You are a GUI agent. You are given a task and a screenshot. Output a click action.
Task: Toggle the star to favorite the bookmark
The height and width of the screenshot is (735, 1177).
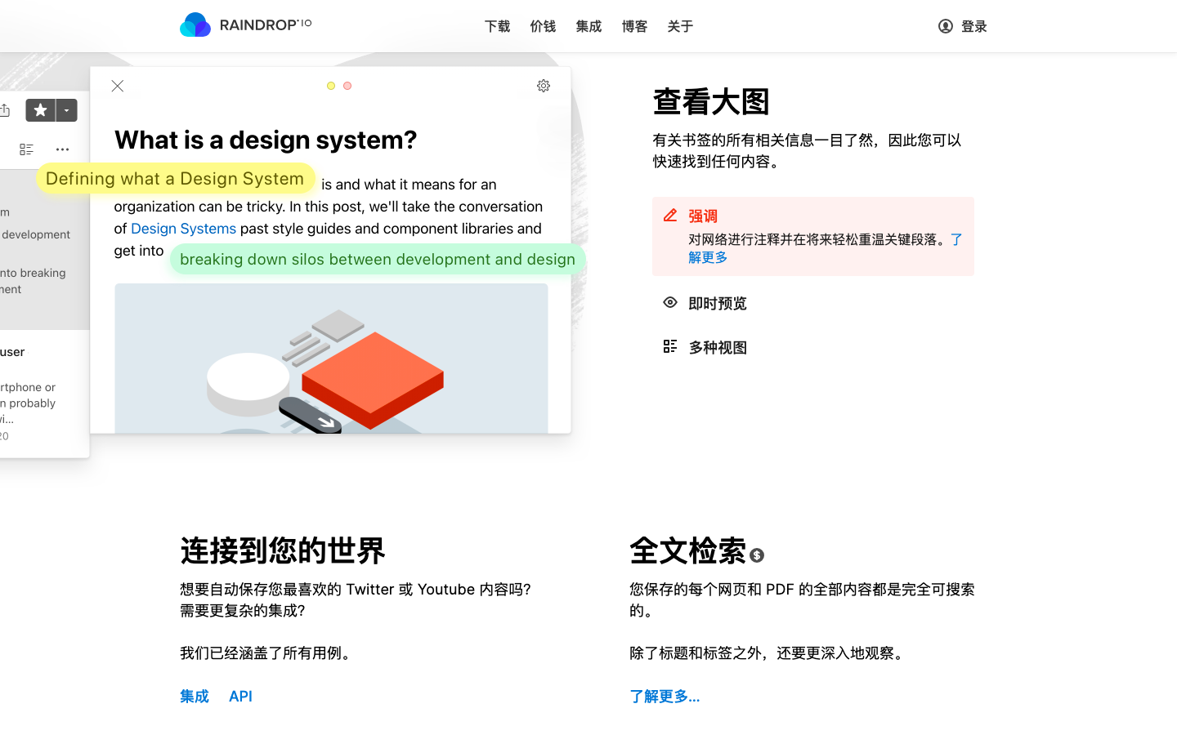coord(40,109)
